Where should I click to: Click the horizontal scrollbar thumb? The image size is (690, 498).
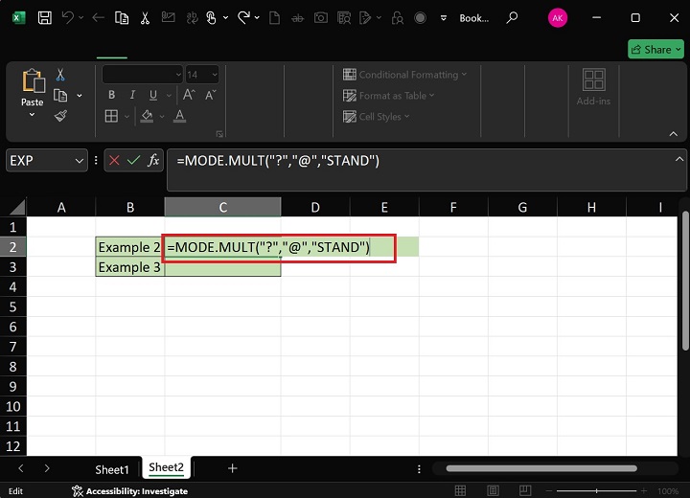click(541, 468)
